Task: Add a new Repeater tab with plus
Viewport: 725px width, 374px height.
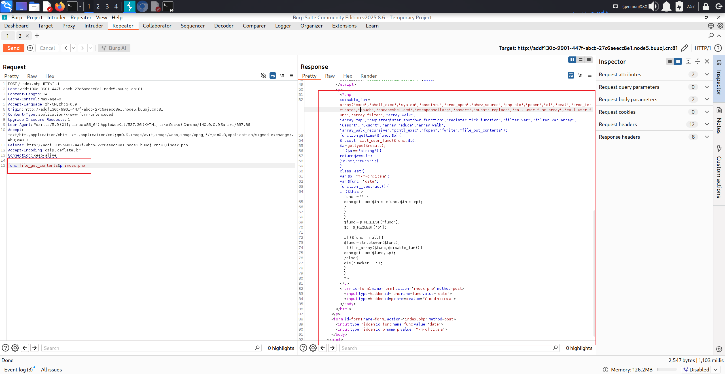Action: click(x=37, y=36)
